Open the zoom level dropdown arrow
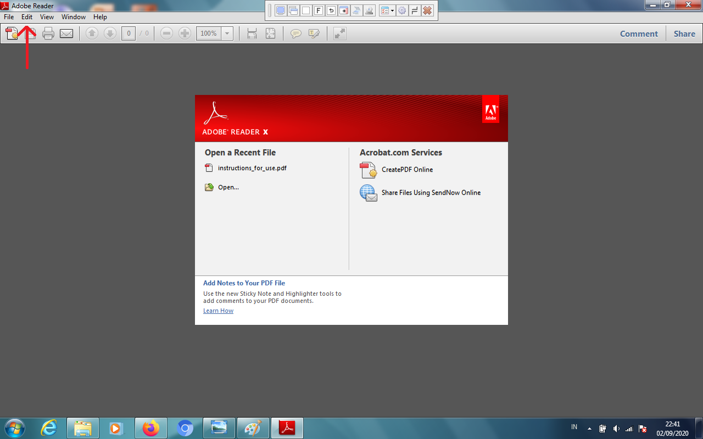 coord(227,33)
